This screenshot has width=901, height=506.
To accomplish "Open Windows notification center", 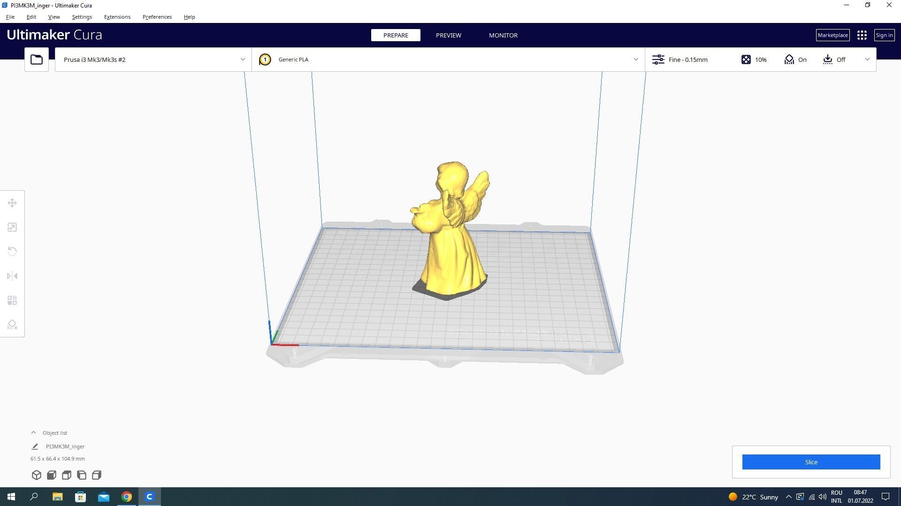I will (x=886, y=497).
